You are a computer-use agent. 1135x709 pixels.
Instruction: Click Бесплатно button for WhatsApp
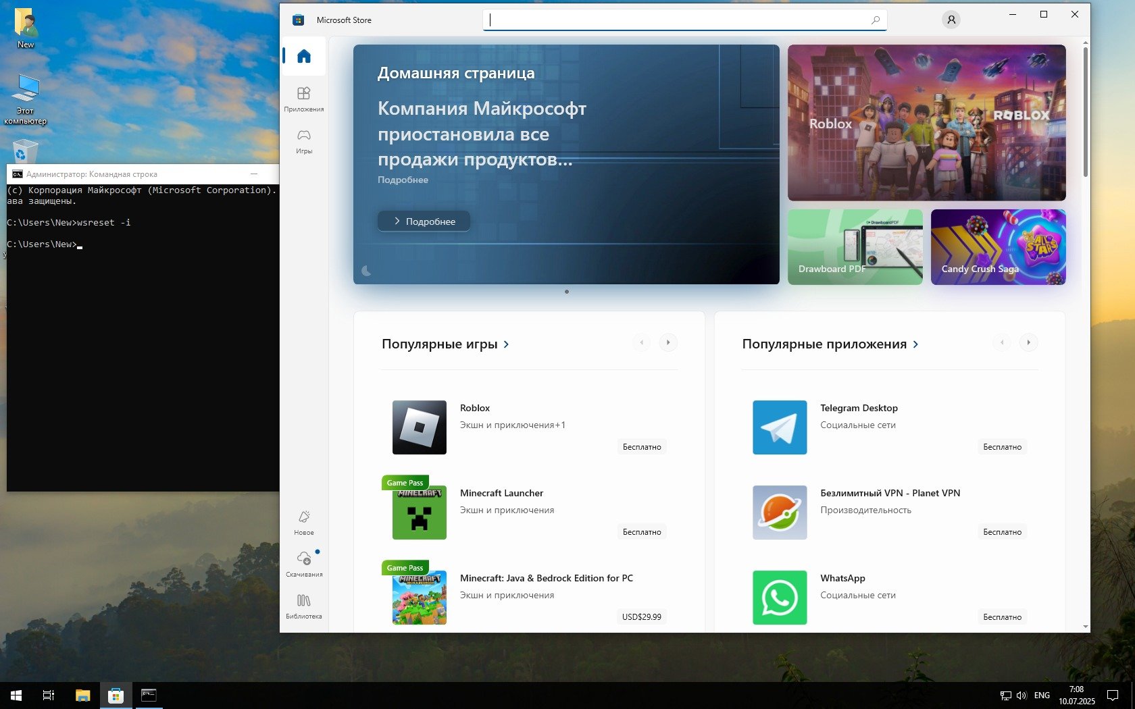[x=1002, y=616]
